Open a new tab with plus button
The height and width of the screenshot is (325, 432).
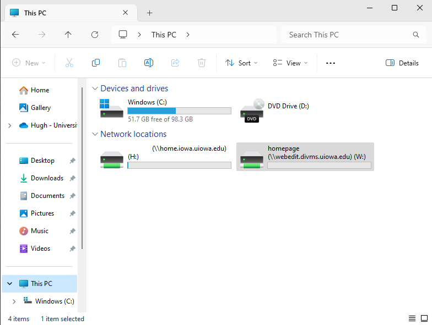click(x=149, y=13)
